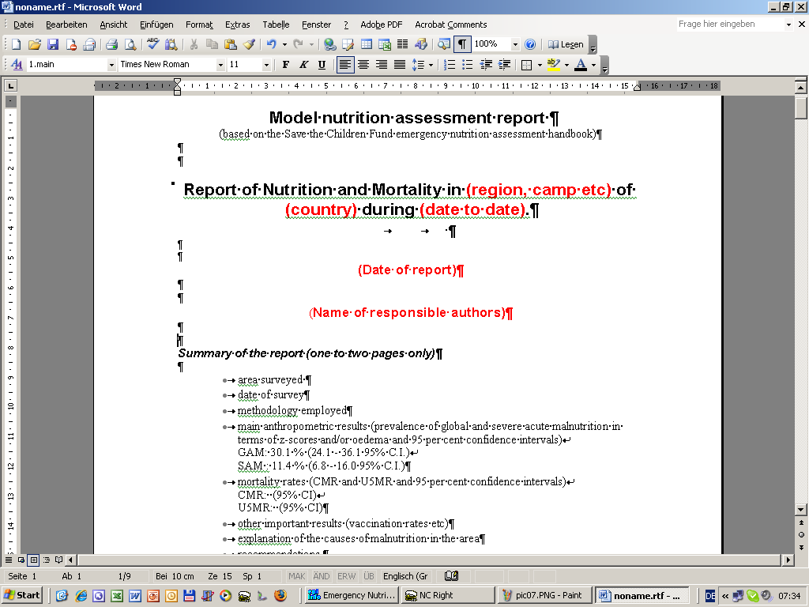Open the font name dropdown
Viewport: 809px width, 607px height.
[x=220, y=65]
